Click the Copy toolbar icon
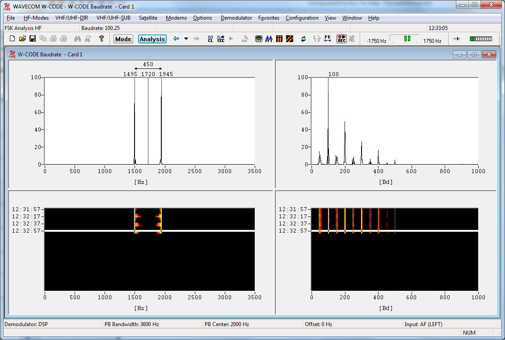Screen dimensions: 505x340 (x=43, y=38)
